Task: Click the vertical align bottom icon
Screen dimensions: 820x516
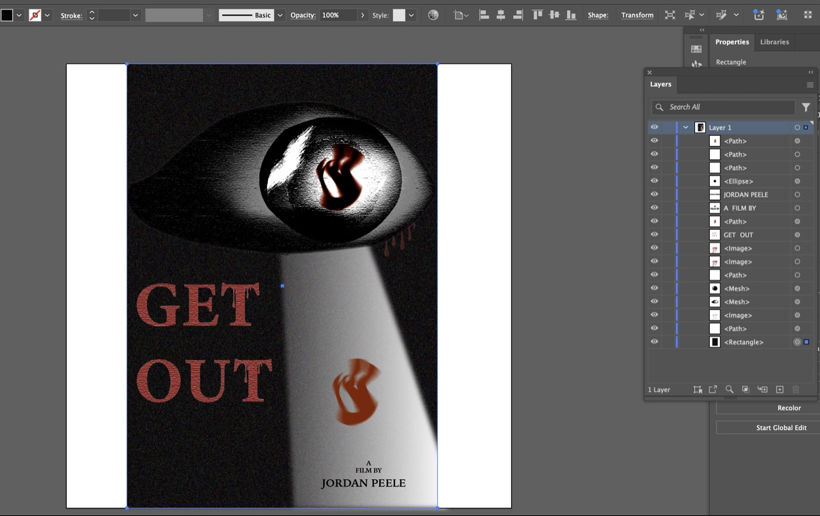Action: pyautogui.click(x=571, y=15)
